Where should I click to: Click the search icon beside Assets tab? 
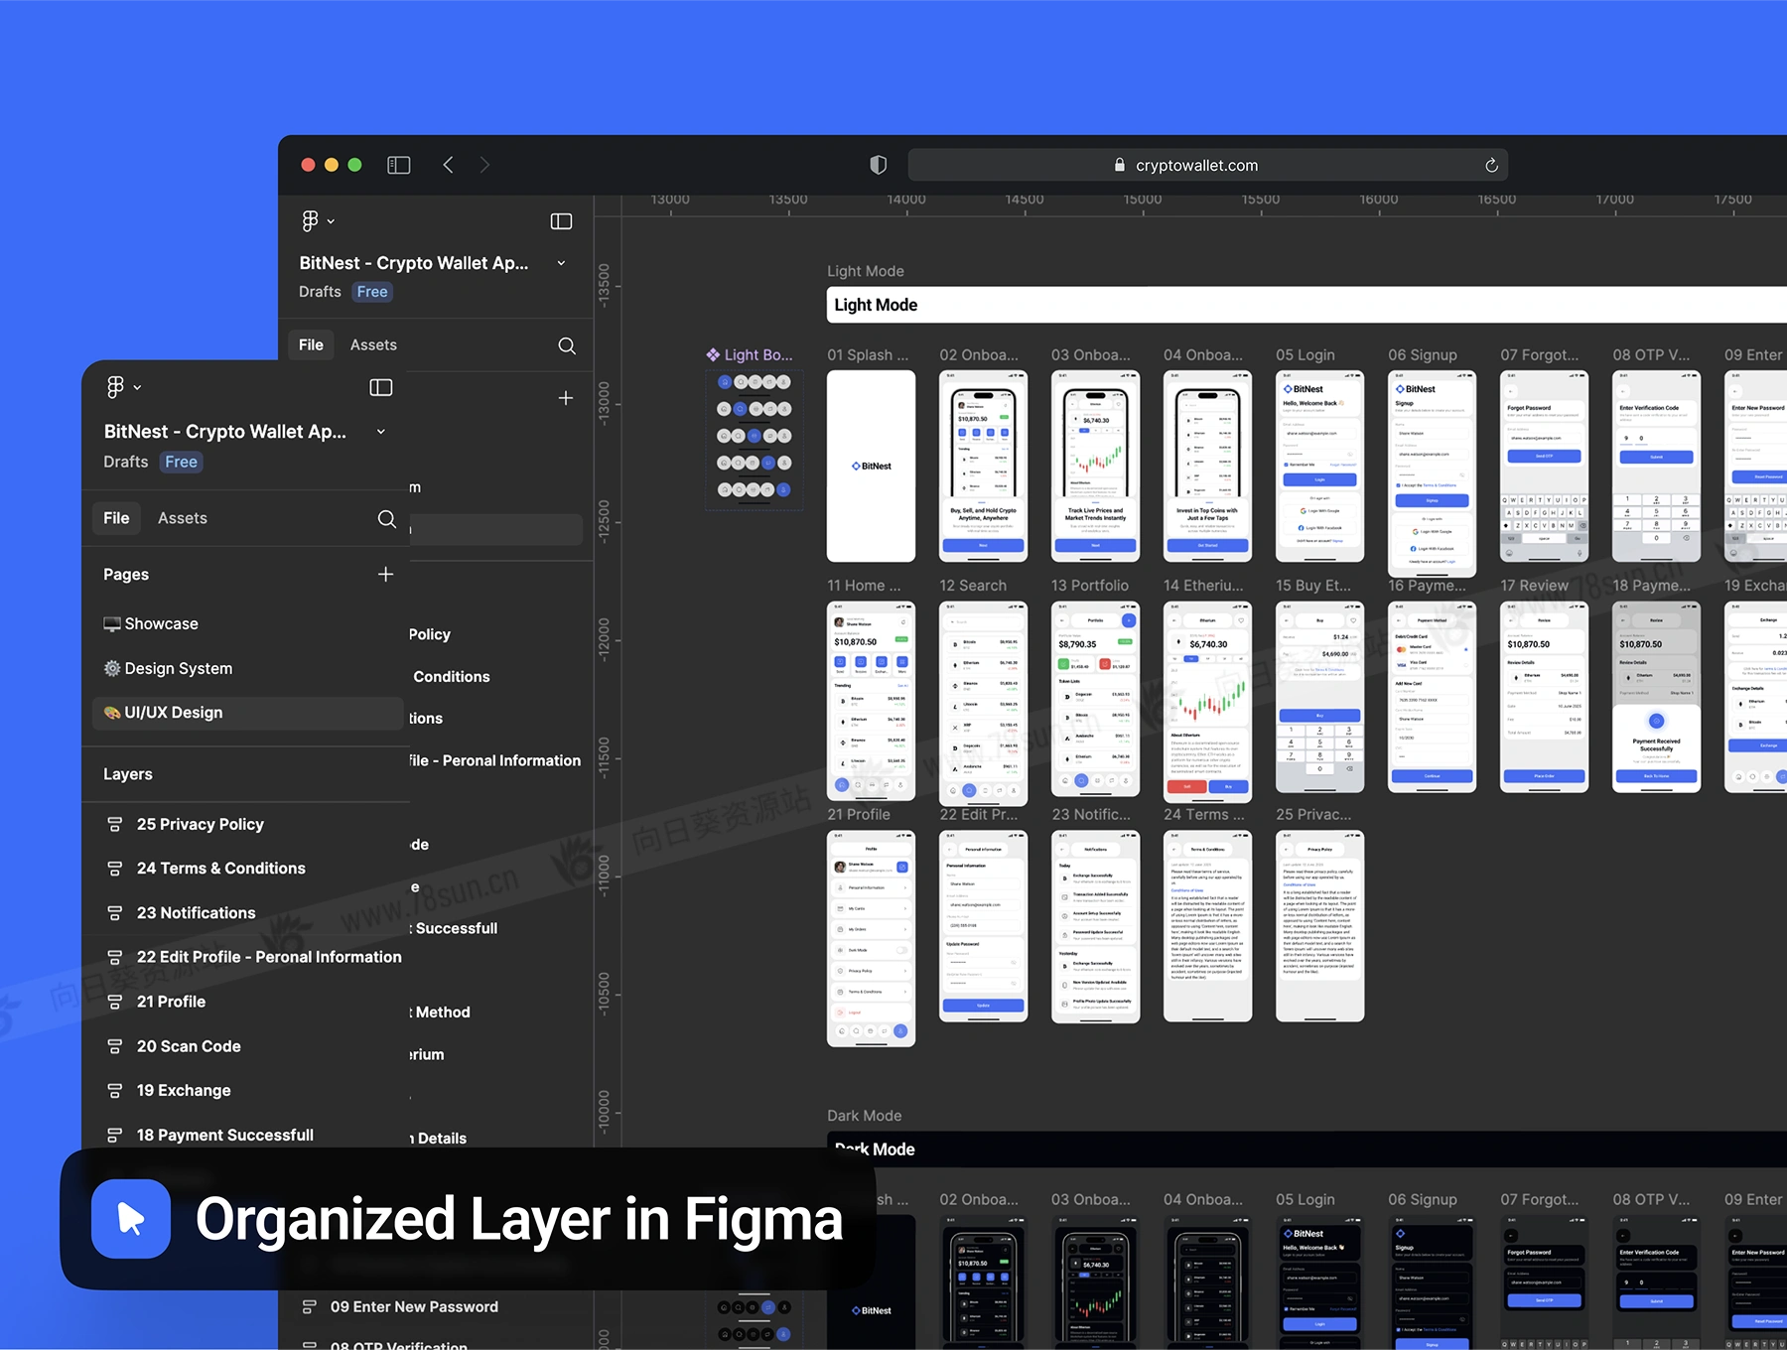point(387,519)
